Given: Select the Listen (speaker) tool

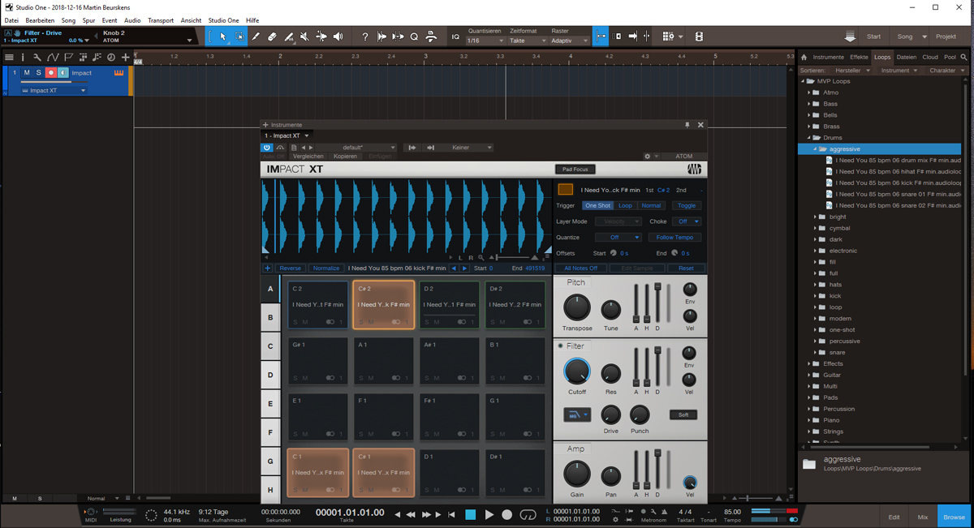Looking at the screenshot, I should (338, 36).
